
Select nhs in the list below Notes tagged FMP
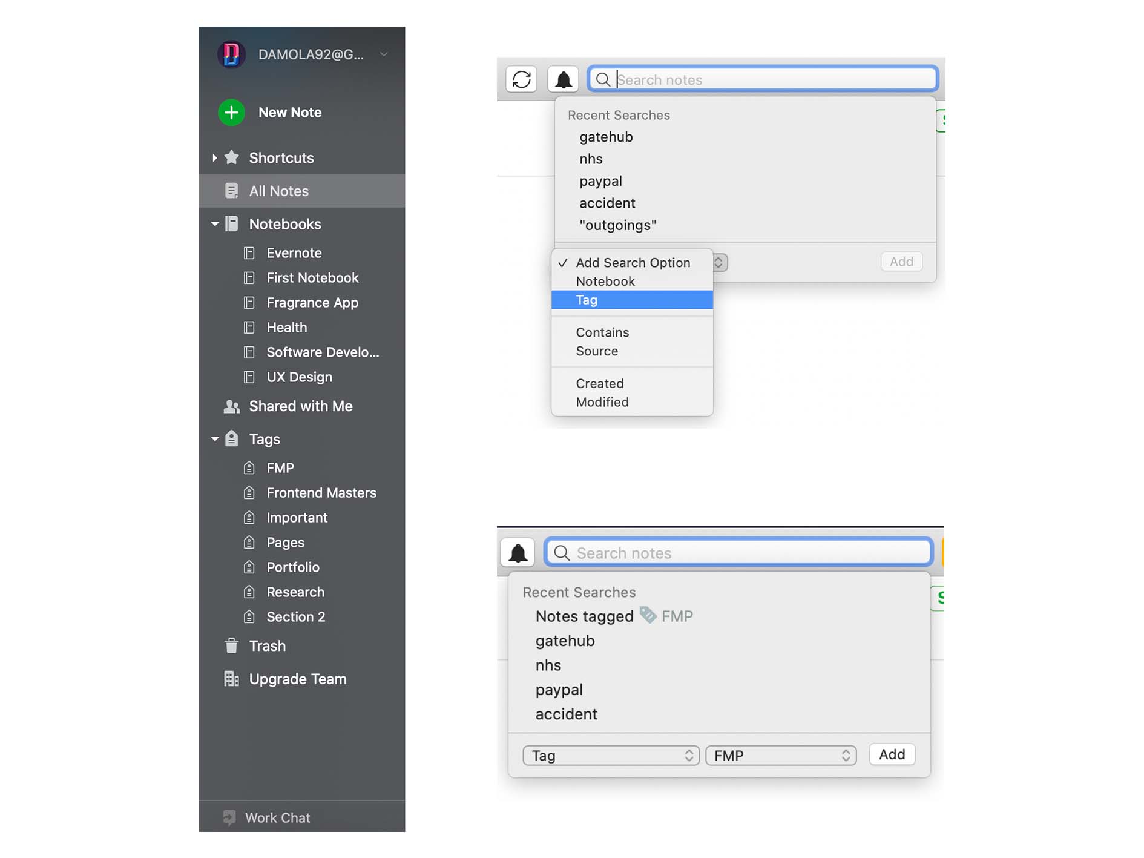[x=548, y=665]
